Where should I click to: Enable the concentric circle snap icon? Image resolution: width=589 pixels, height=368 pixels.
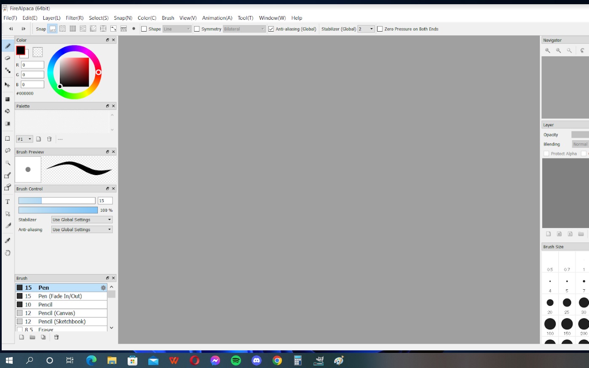click(103, 29)
